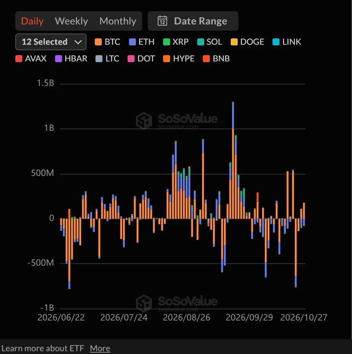Click the -1B y-axis label
This screenshot has width=352, height=354.
47,308
